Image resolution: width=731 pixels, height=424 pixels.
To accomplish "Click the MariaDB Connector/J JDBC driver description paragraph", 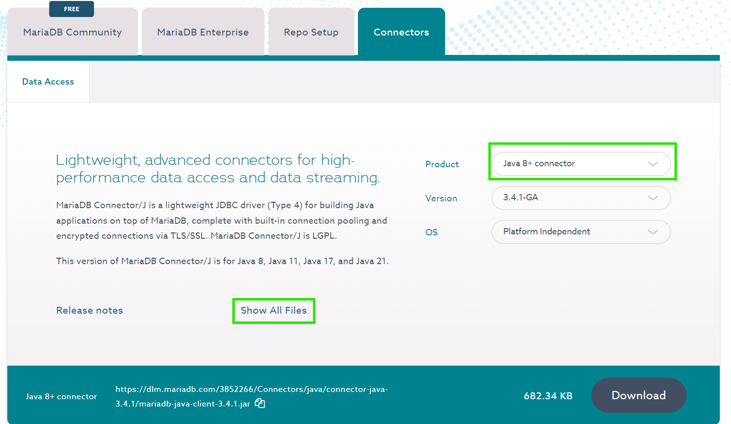I will pyautogui.click(x=222, y=220).
